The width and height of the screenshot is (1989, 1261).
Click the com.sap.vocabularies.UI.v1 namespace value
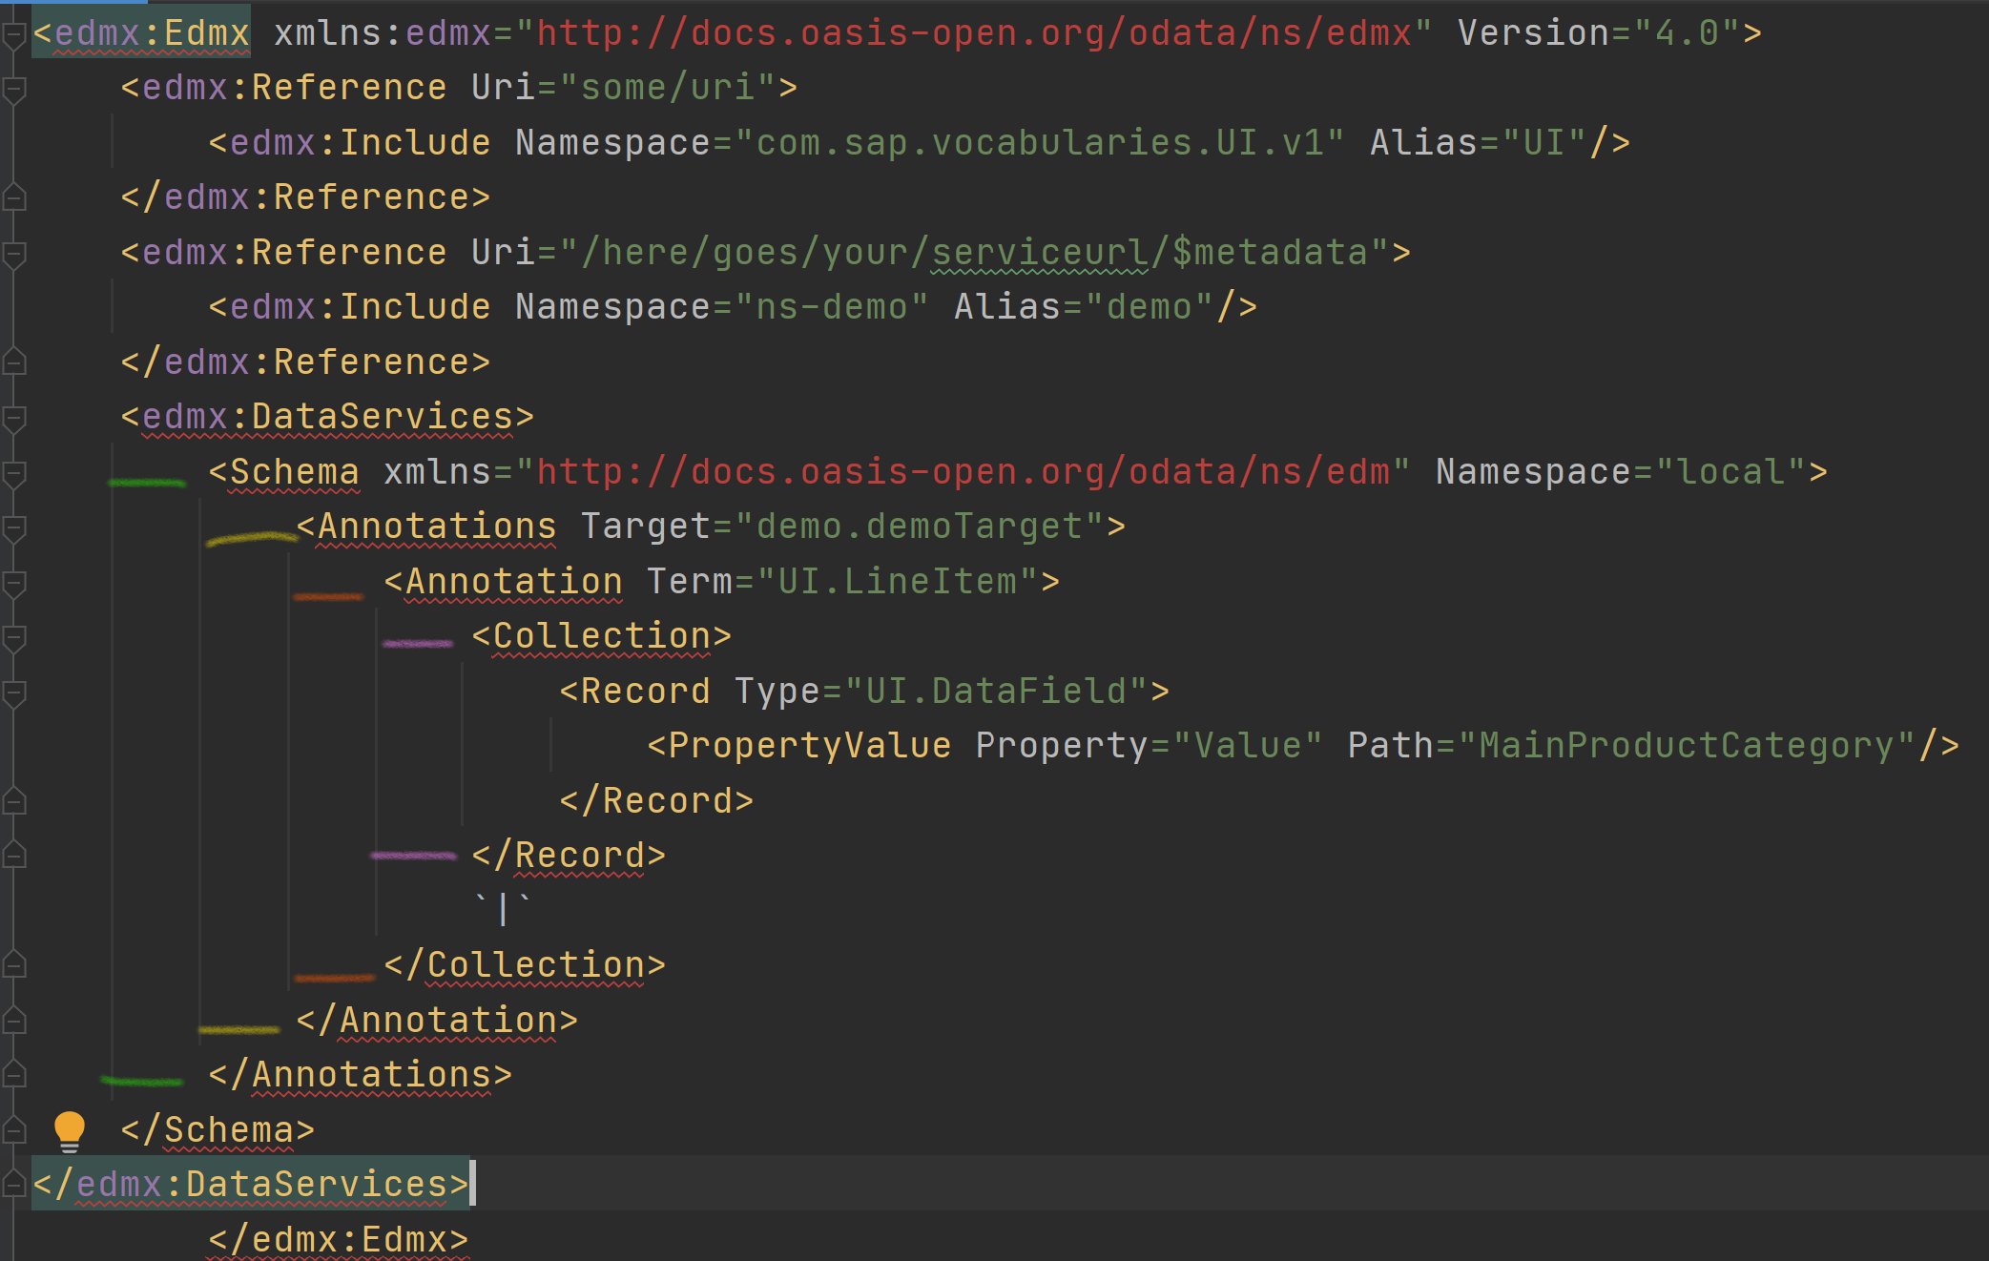click(1040, 143)
